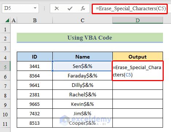Click the Select All corner triangle
171x132 pixels.
point(7,20)
